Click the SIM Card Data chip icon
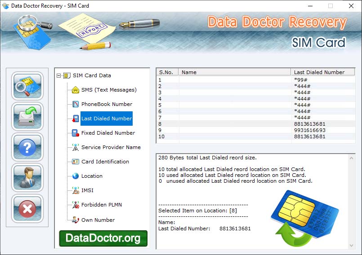The image size is (362, 255). coord(67,75)
